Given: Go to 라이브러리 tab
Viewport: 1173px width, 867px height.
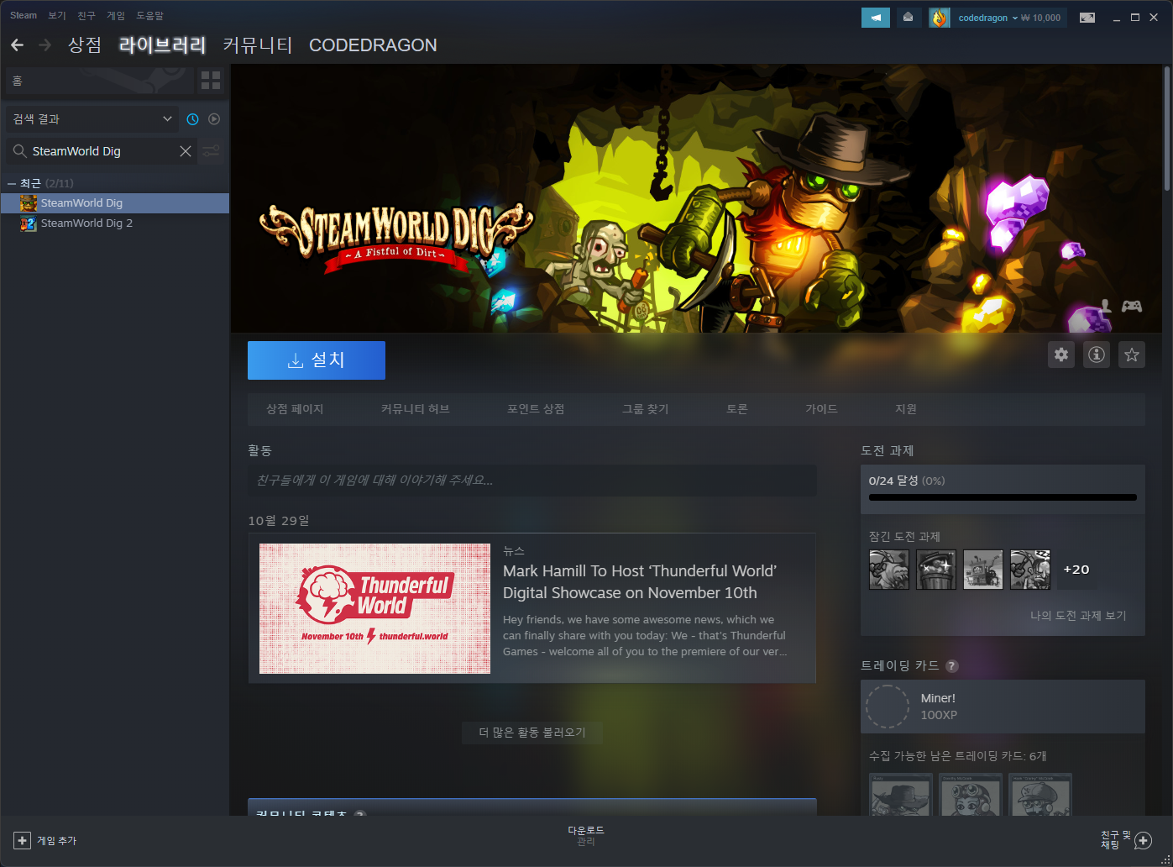Looking at the screenshot, I should point(163,45).
